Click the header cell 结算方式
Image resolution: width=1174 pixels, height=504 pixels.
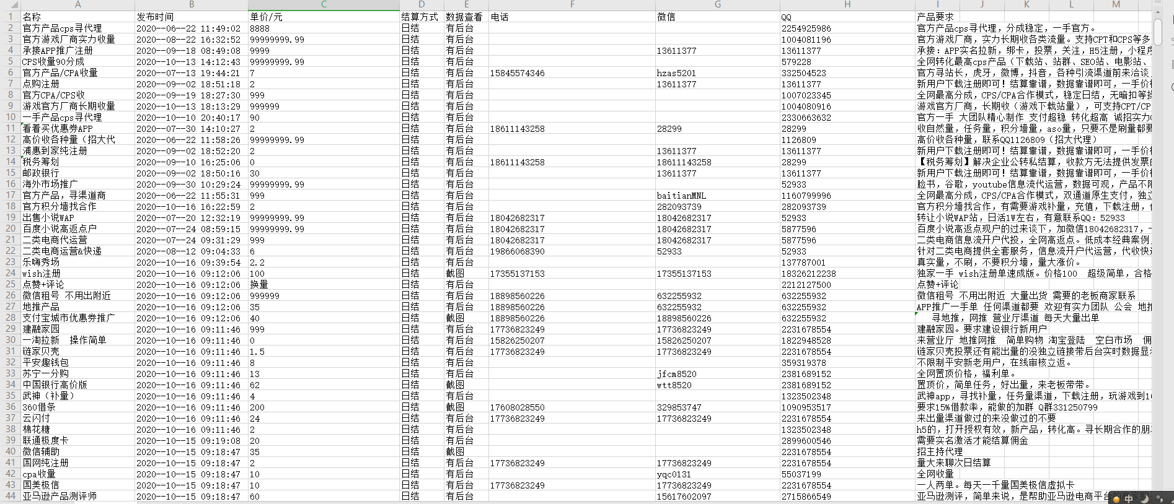pyautogui.click(x=421, y=17)
